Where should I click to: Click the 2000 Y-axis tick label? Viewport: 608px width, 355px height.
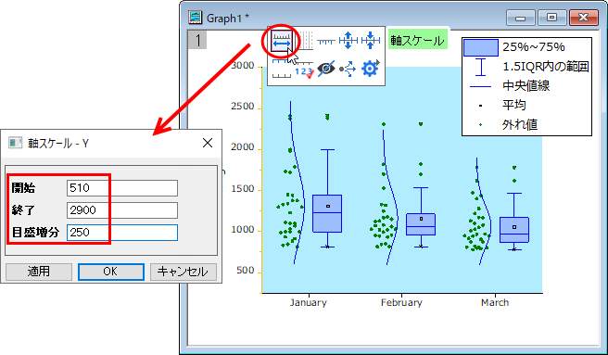pyautogui.click(x=242, y=147)
